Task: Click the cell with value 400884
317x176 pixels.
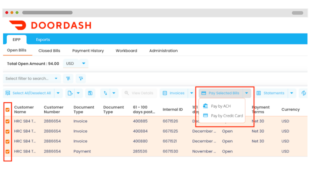Action: point(140,131)
